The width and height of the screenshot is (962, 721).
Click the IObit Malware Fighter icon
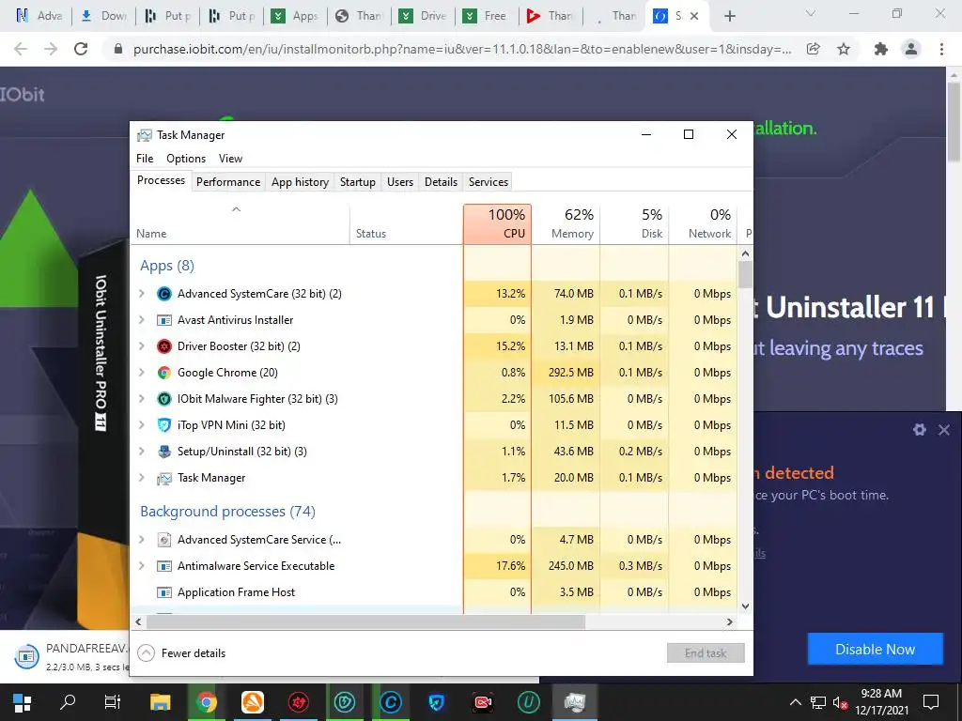pyautogui.click(x=163, y=399)
